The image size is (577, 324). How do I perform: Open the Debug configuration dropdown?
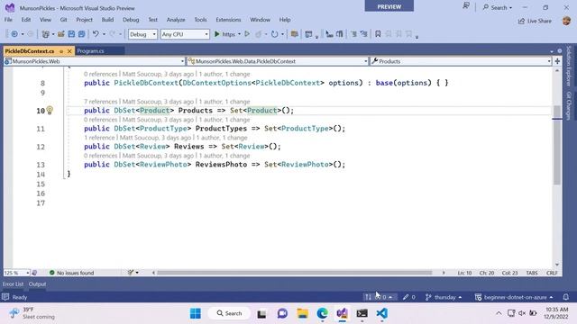pos(142,34)
